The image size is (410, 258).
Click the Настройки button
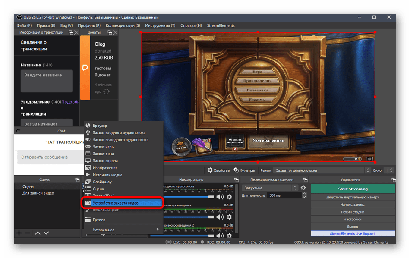pos(353,219)
